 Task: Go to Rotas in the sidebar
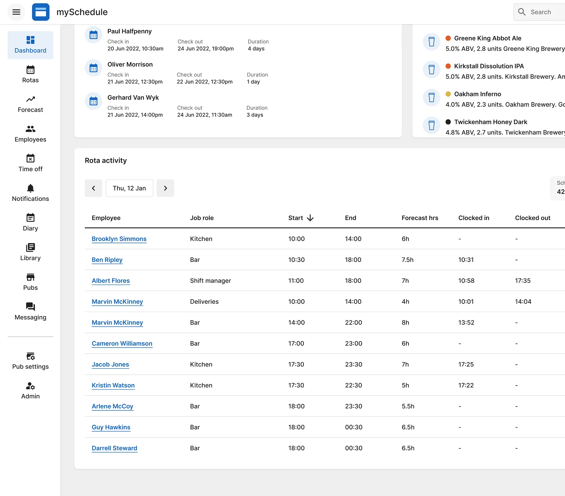coord(30,75)
